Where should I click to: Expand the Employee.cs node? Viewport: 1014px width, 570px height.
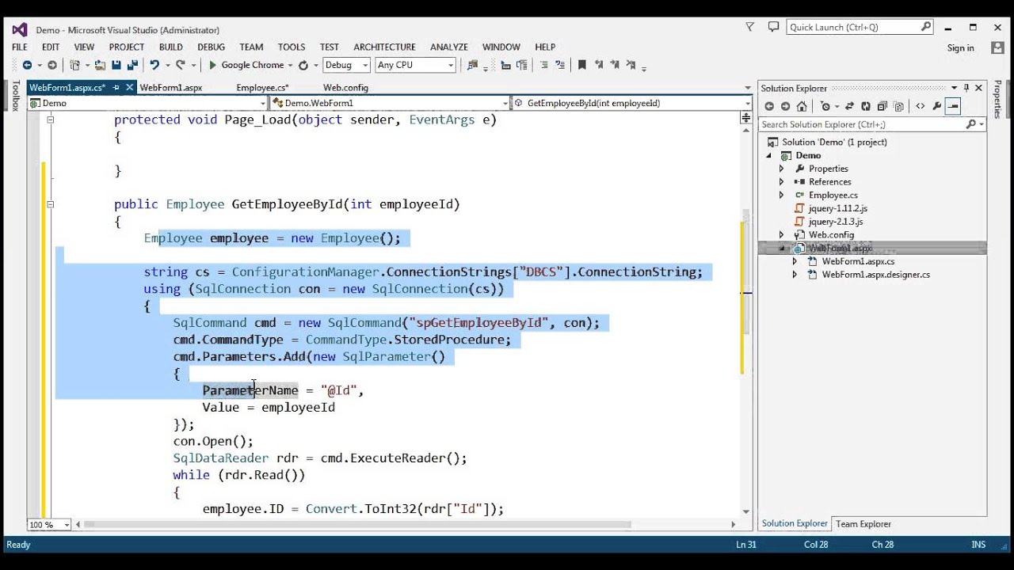point(781,195)
